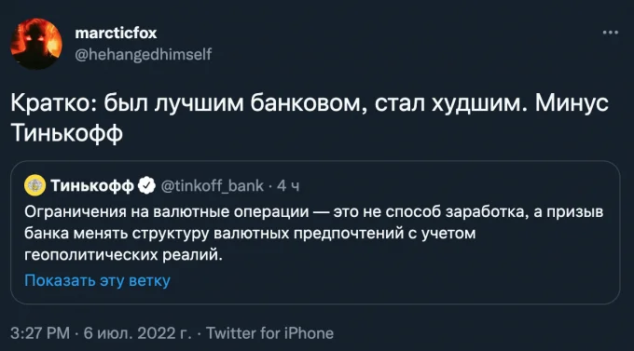The width and height of the screenshot is (634, 351).
Task: Click the '4 ч' quoted tweet timestamp
Action: click(288, 186)
